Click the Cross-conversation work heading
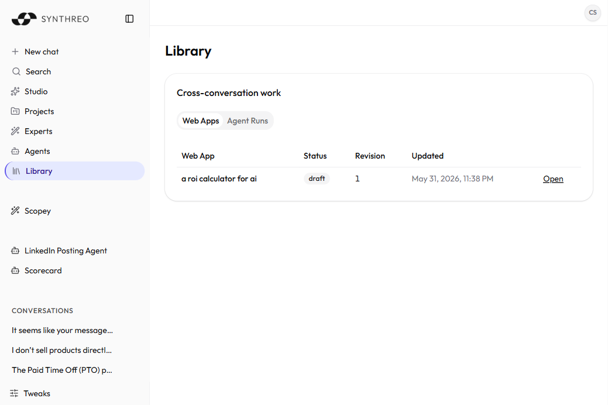Viewport: 608px width, 405px height. click(x=229, y=93)
